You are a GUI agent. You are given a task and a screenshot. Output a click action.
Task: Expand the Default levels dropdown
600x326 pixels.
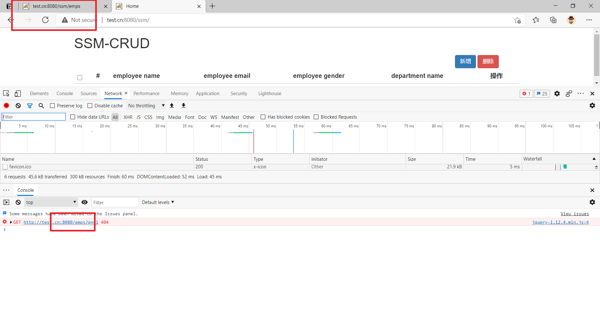158,202
